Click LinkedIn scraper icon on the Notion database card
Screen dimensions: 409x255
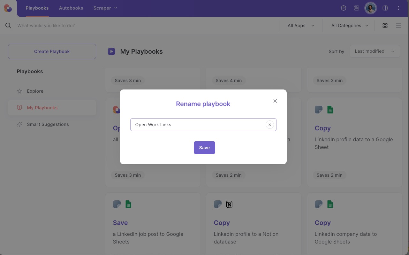[x=218, y=205]
